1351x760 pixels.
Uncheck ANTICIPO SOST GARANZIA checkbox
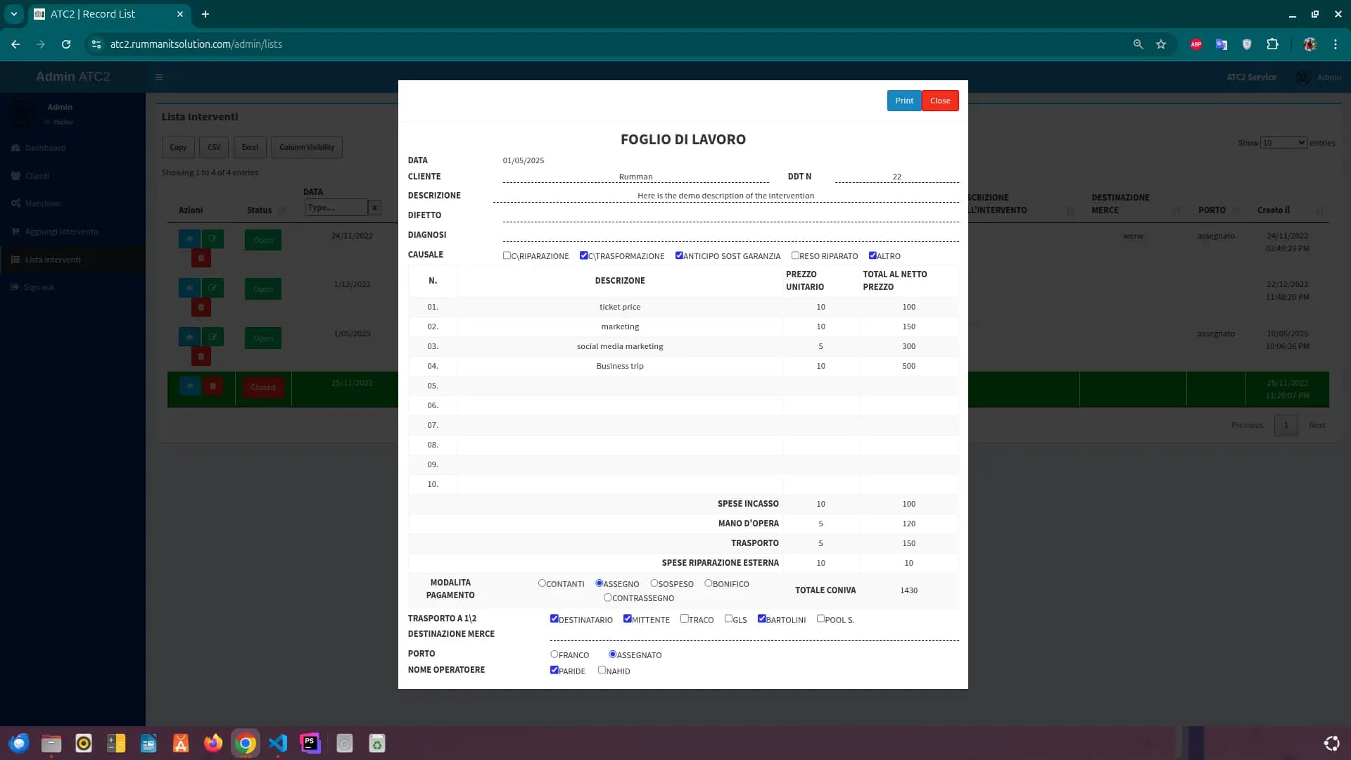pyautogui.click(x=679, y=255)
